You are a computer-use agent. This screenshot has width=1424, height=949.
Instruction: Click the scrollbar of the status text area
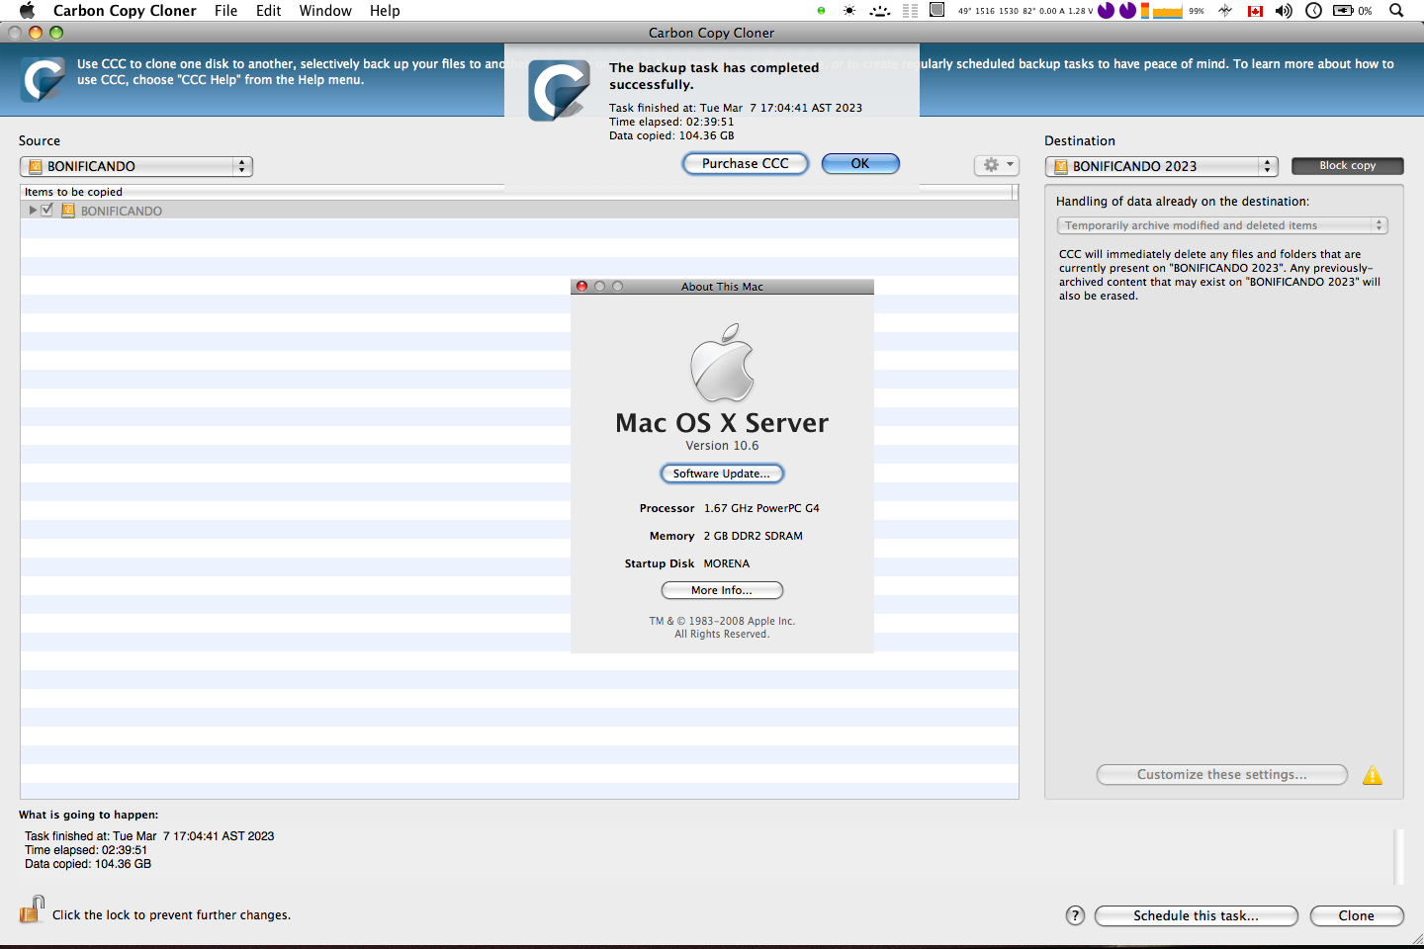1399,856
